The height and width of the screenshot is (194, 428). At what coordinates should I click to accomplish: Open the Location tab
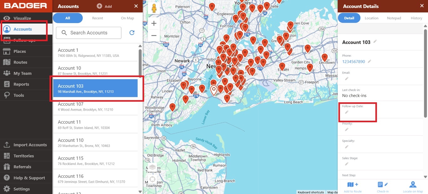(372, 18)
